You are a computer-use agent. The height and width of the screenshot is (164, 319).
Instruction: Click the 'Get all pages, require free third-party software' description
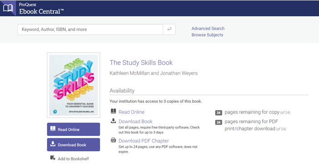[159, 130]
